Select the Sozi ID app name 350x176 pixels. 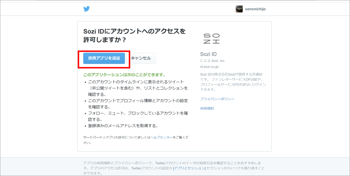tap(209, 54)
